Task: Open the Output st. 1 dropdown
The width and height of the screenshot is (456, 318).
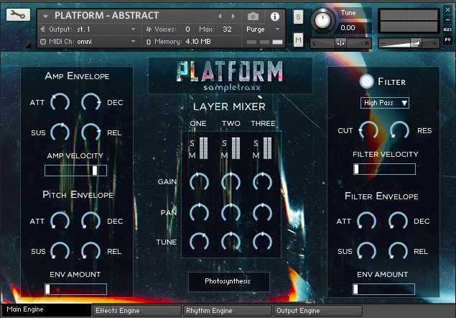Action: (88, 29)
